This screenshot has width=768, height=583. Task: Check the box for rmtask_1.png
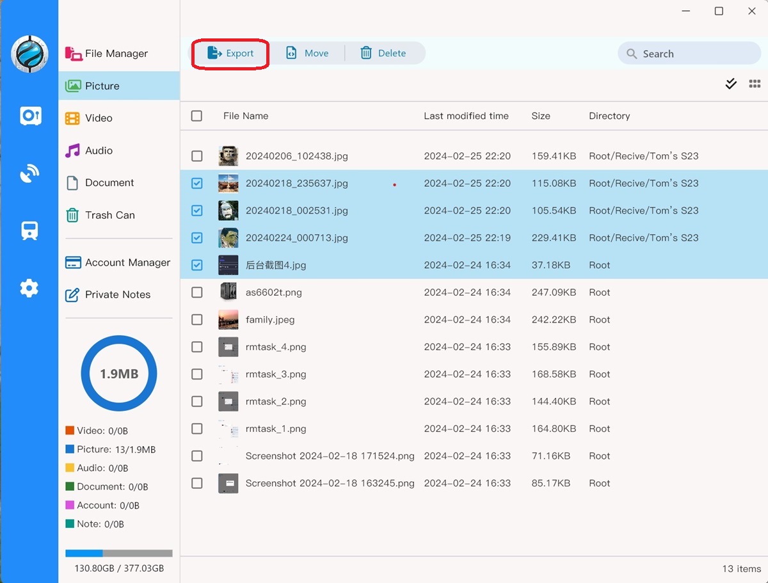click(196, 429)
